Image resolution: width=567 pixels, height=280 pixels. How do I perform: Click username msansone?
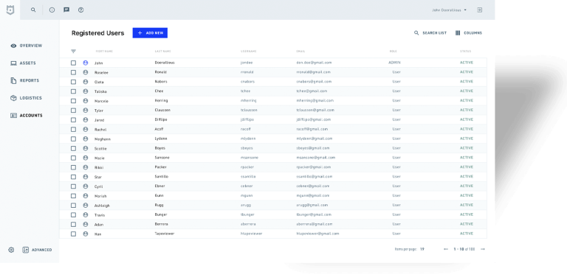tap(250, 158)
